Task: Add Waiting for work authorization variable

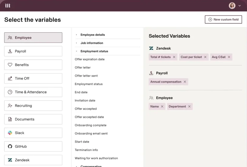Action: (x=96, y=158)
